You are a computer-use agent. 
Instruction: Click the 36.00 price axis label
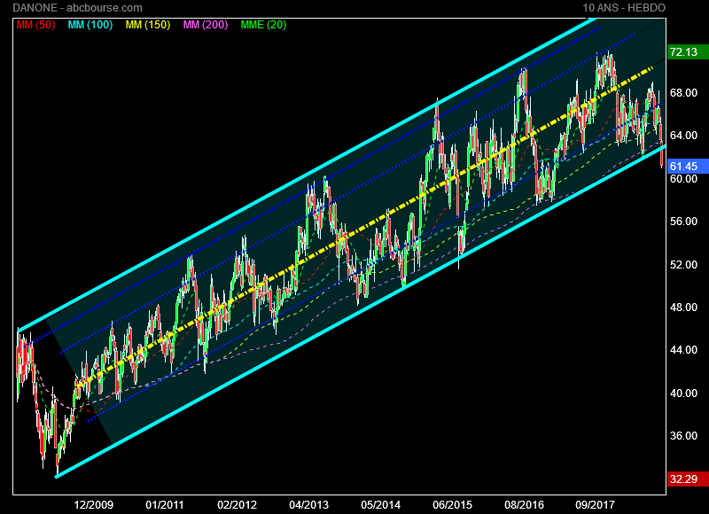click(x=683, y=436)
